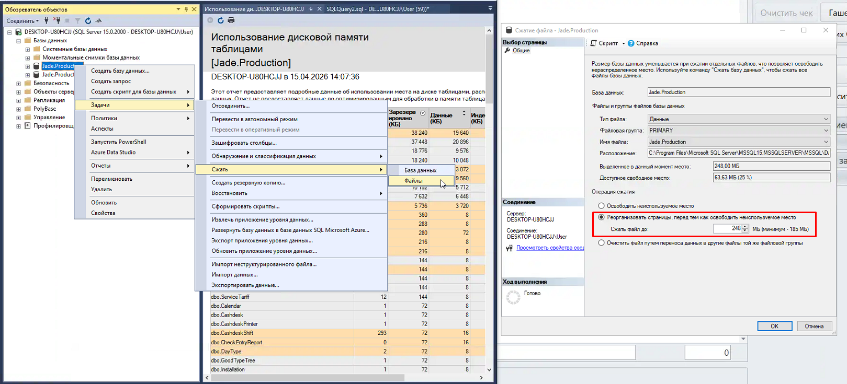Expand the 'Системные базы данных' tree node

(x=28, y=49)
